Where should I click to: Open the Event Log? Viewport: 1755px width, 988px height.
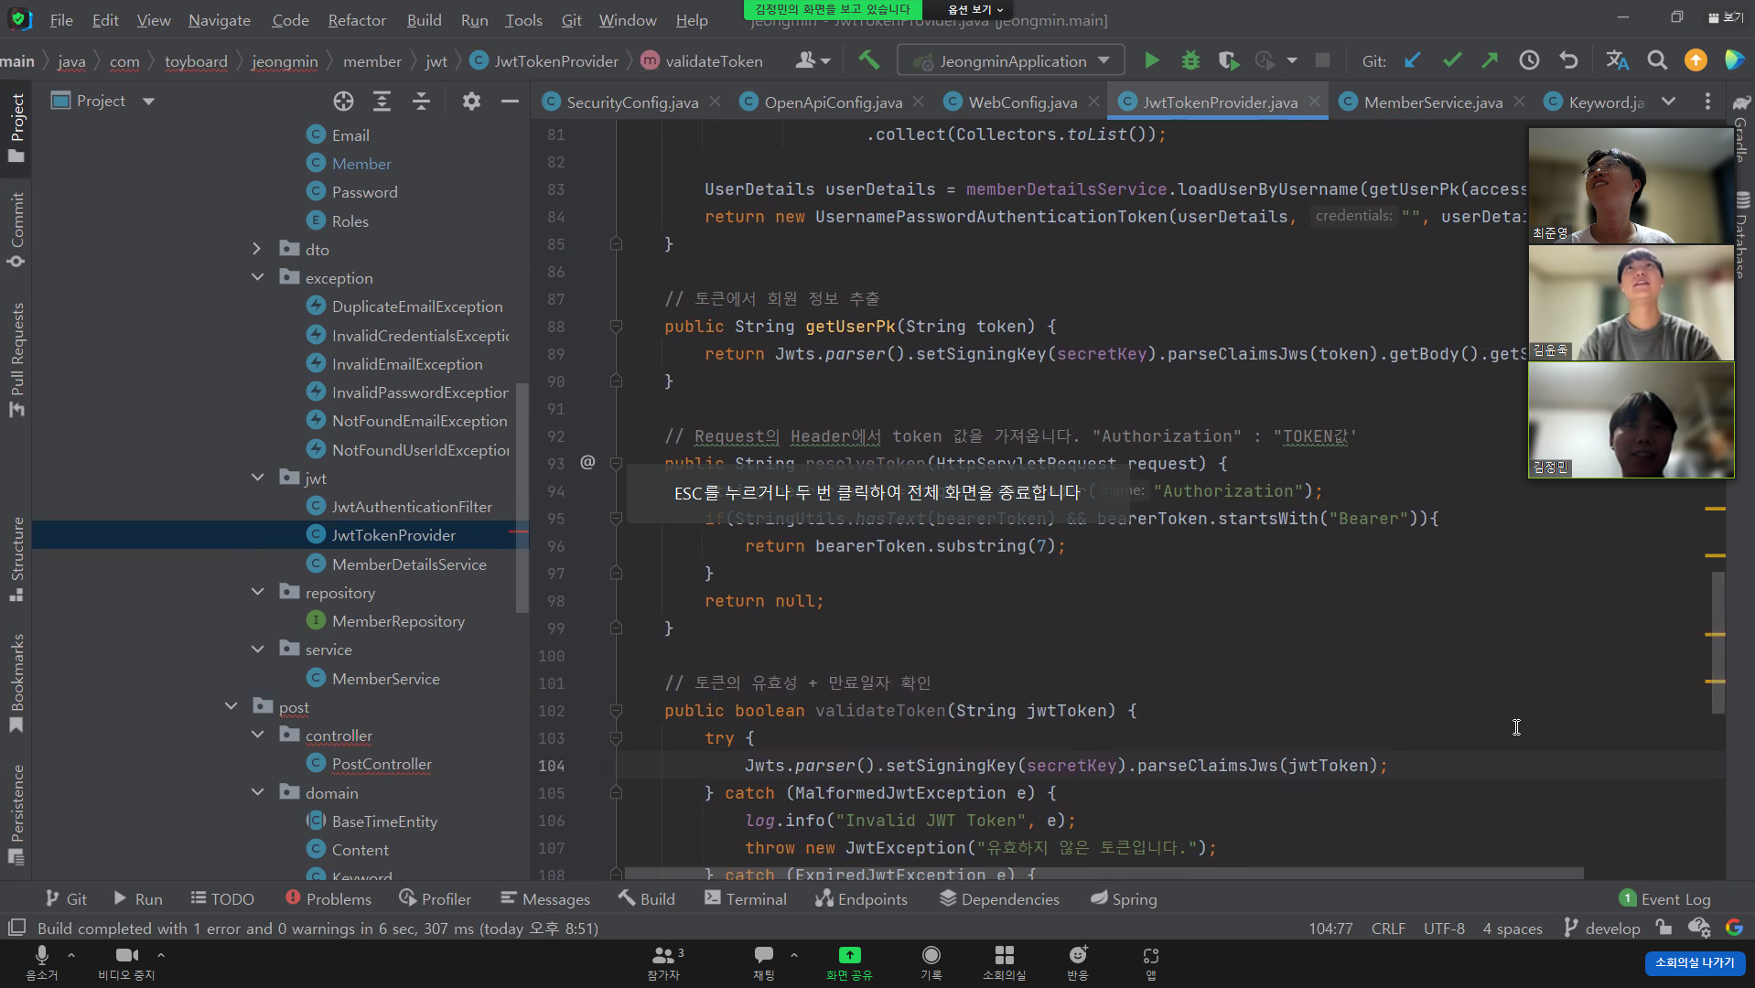point(1665,898)
